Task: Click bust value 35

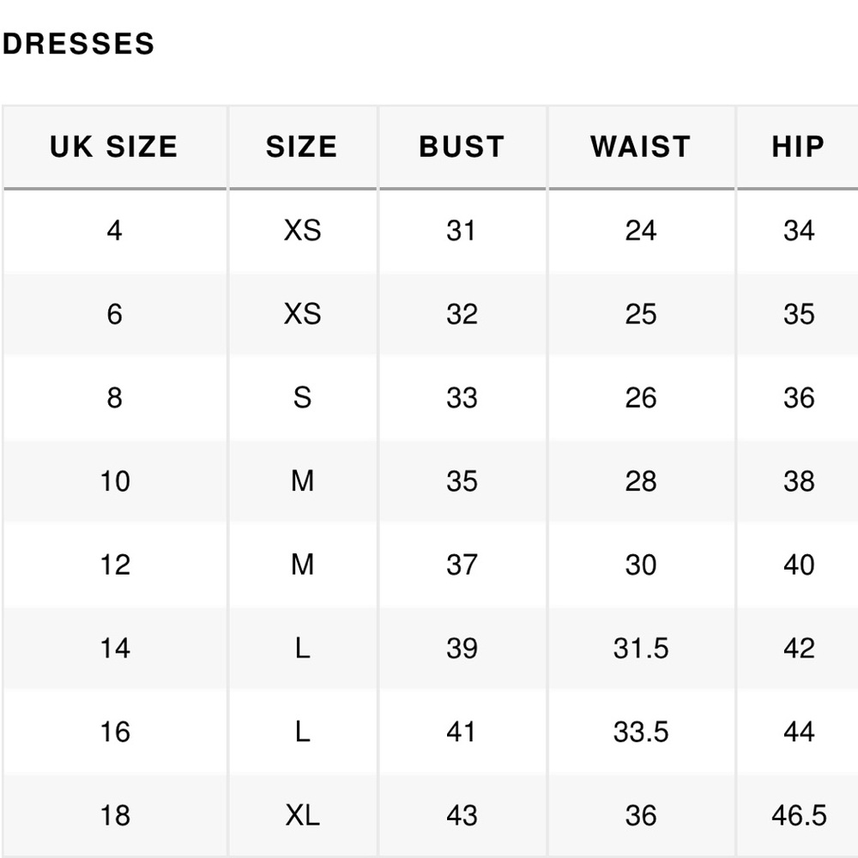Action: pyautogui.click(x=462, y=481)
